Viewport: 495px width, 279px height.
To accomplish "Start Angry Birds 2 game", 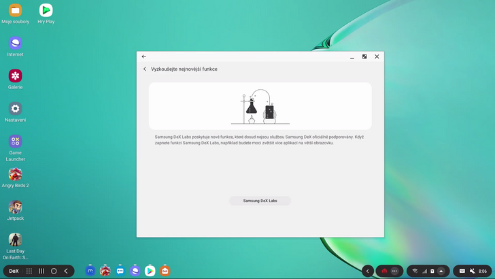I will 15,174.
